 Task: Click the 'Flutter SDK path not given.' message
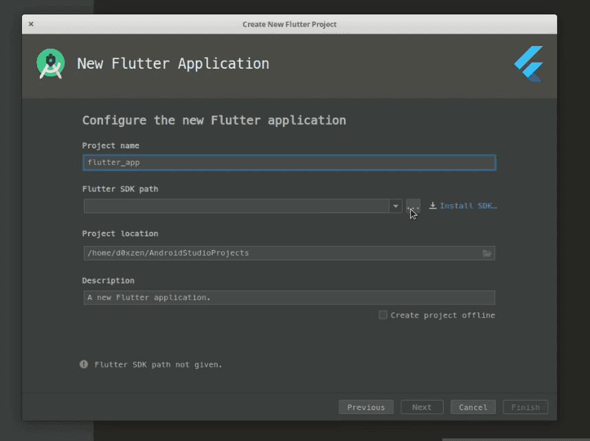click(x=158, y=365)
